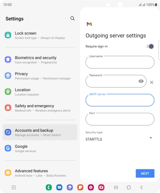Launch the green Phone app in dock

click(x=49, y=187)
